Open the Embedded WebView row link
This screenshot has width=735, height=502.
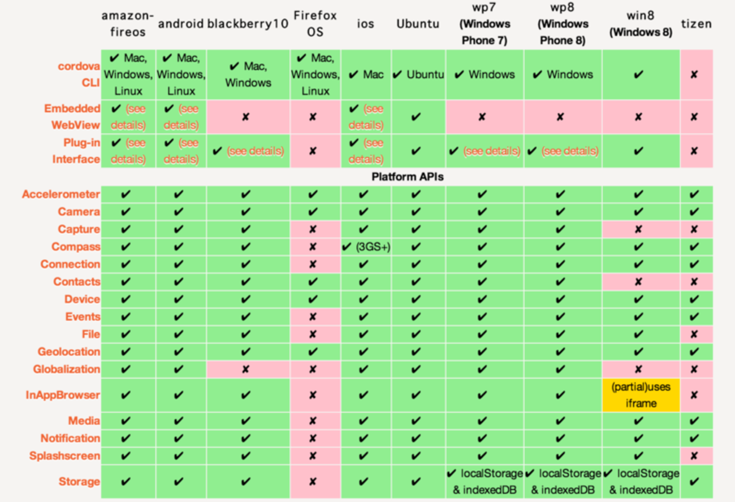72,117
